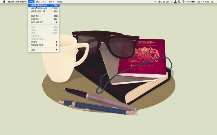
Task: Open the Dropbox menu bar icon
Action: point(179,2)
